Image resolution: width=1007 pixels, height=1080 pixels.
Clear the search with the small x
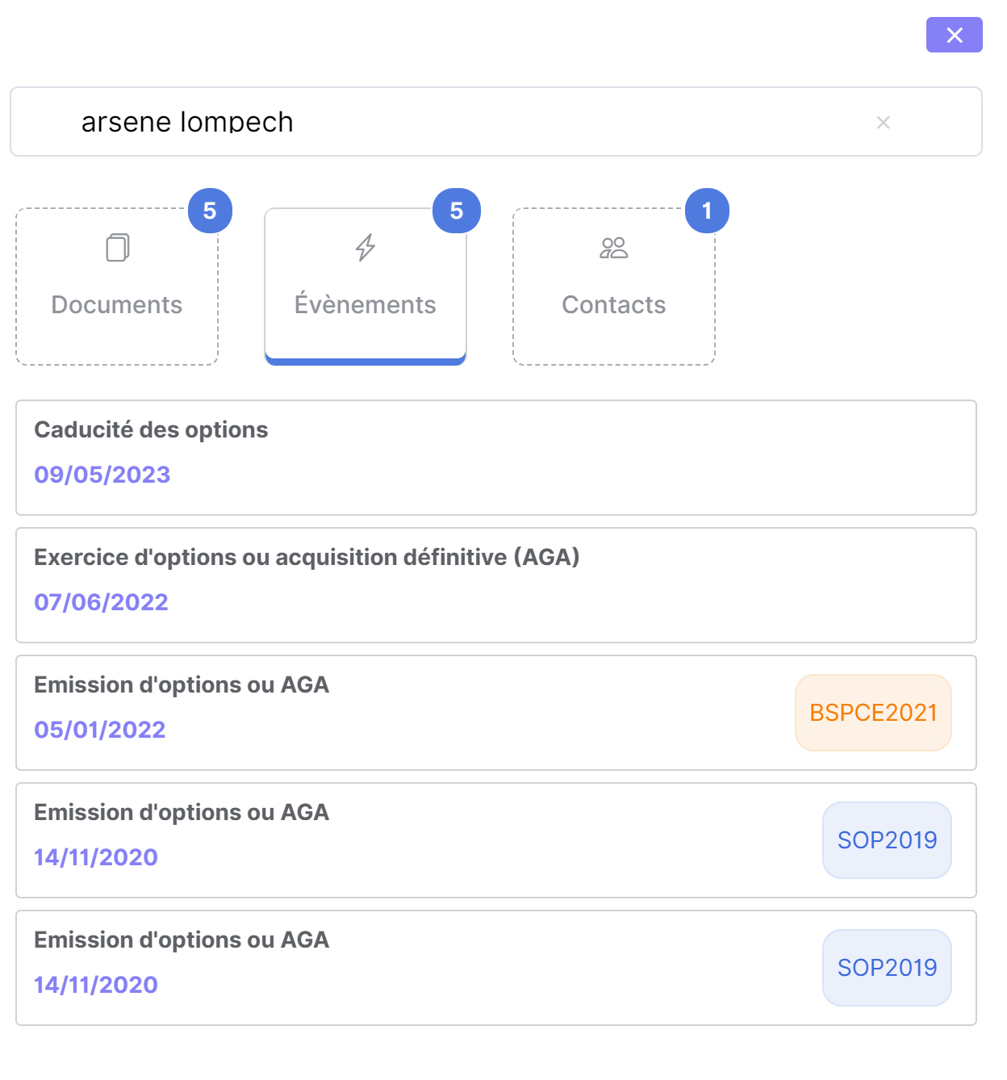click(x=884, y=123)
